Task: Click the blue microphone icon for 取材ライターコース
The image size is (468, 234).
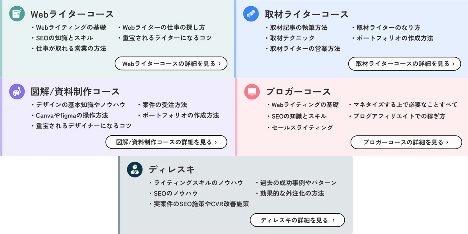Action: 251,14
